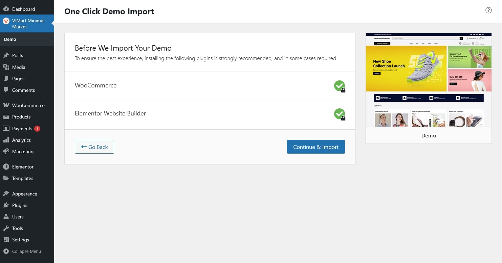Click the Elementor sidebar icon

pyautogui.click(x=6, y=167)
